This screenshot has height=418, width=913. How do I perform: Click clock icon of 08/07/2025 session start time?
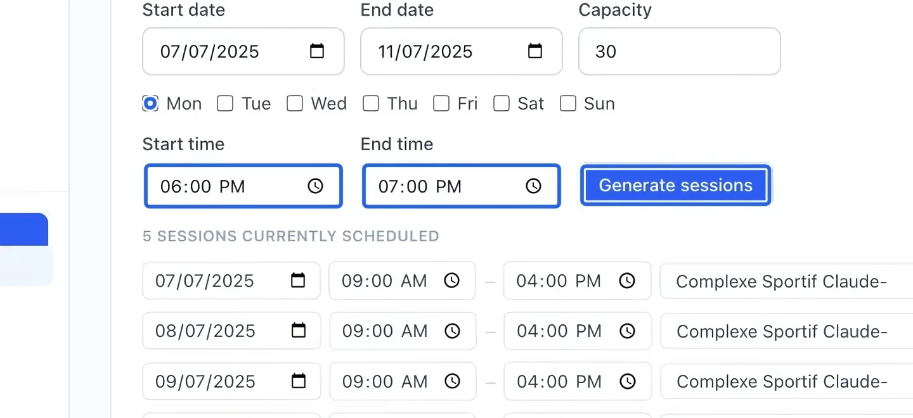pos(452,331)
